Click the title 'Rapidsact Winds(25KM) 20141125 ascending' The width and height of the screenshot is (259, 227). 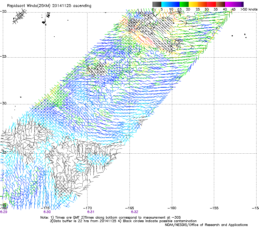tap(49, 6)
